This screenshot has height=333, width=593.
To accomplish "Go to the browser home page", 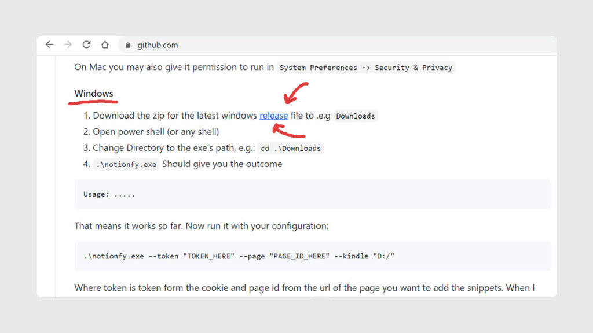I will tap(105, 45).
